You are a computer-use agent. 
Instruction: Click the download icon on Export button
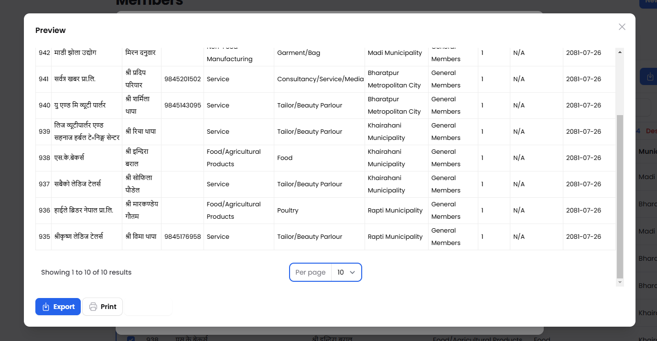click(x=46, y=307)
